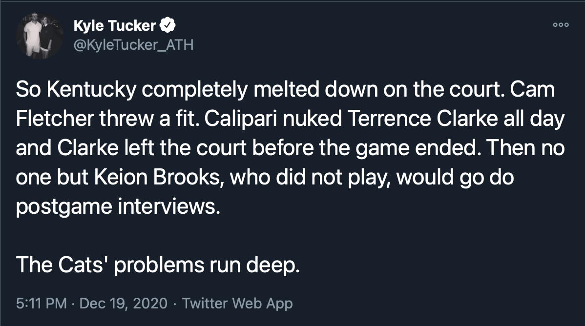The height and width of the screenshot is (326, 585).
Task: Click the line The Cats' problems run deep
Action: coord(157,265)
